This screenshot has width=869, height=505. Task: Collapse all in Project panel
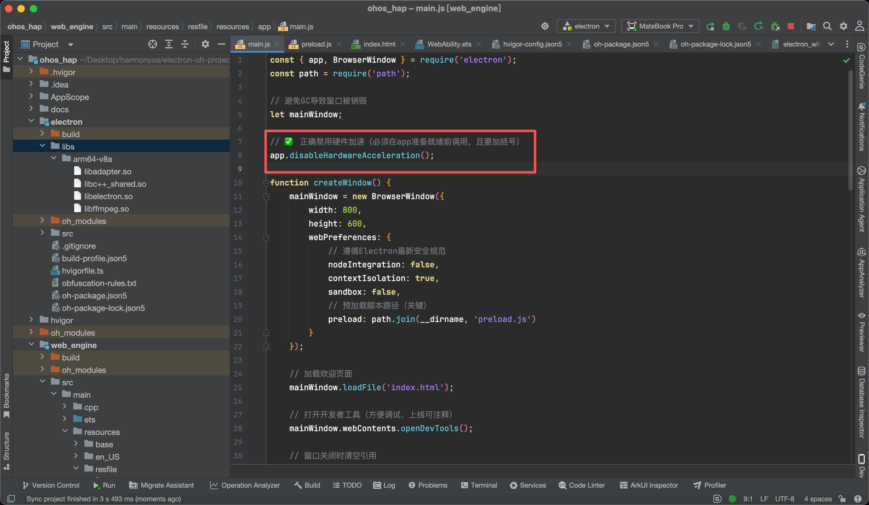point(185,44)
